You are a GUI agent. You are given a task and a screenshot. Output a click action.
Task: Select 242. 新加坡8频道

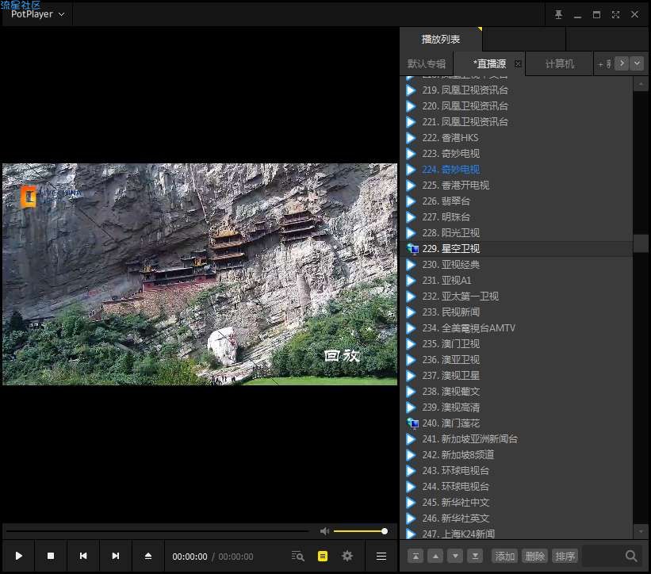pos(516,455)
